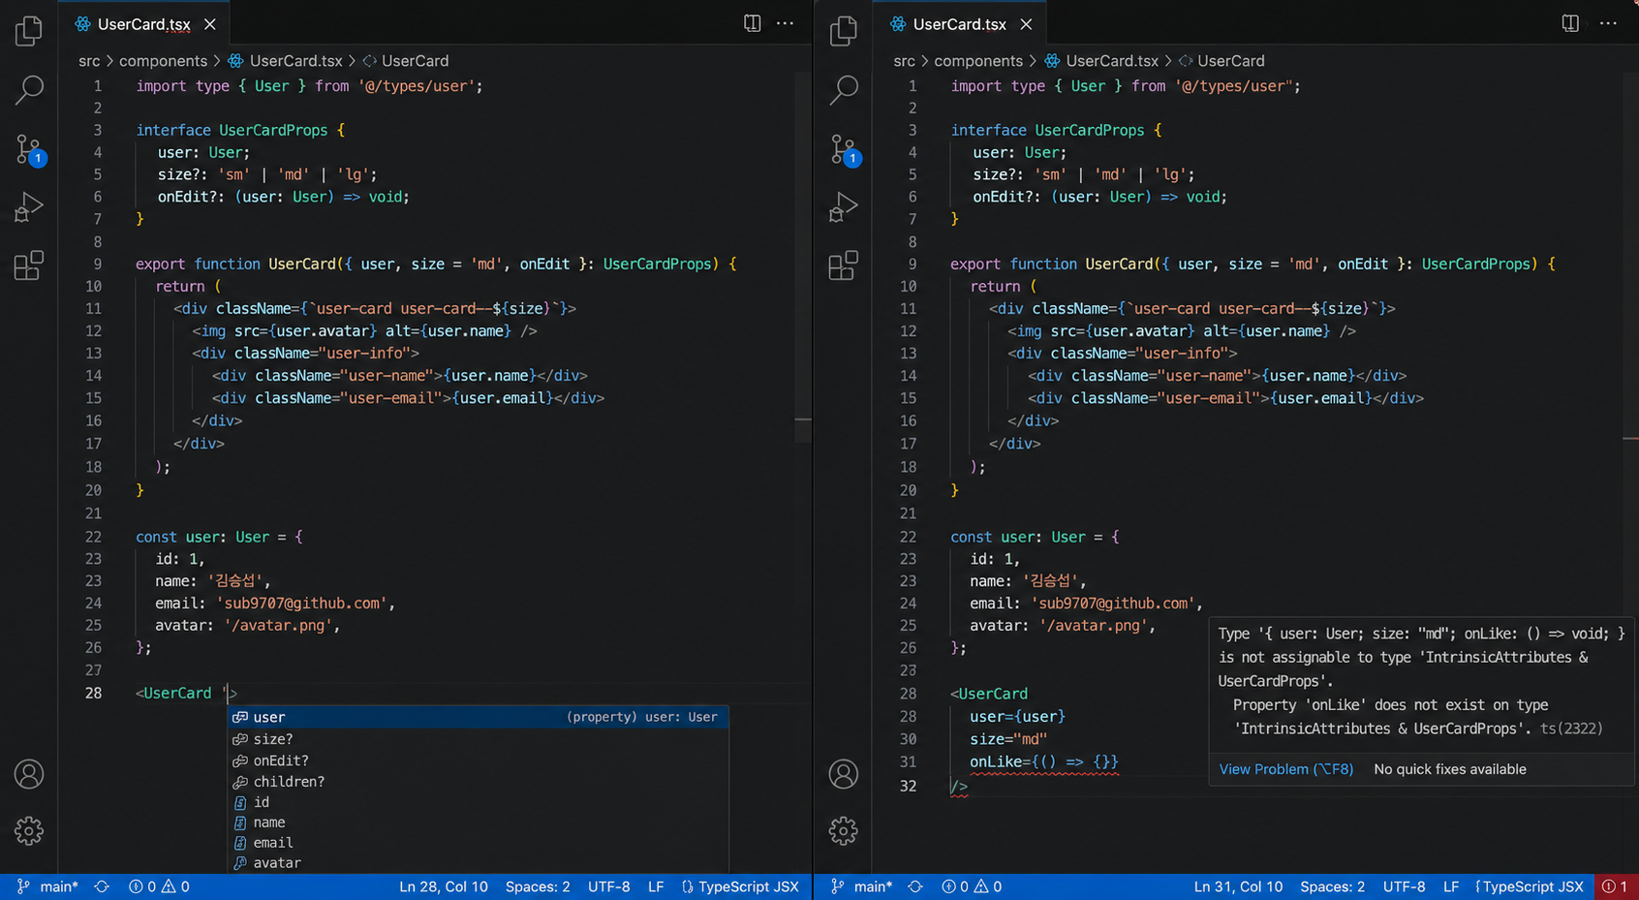Select 'avatar' autocomplete suggestion
The height and width of the screenshot is (900, 1639).
[479, 863]
